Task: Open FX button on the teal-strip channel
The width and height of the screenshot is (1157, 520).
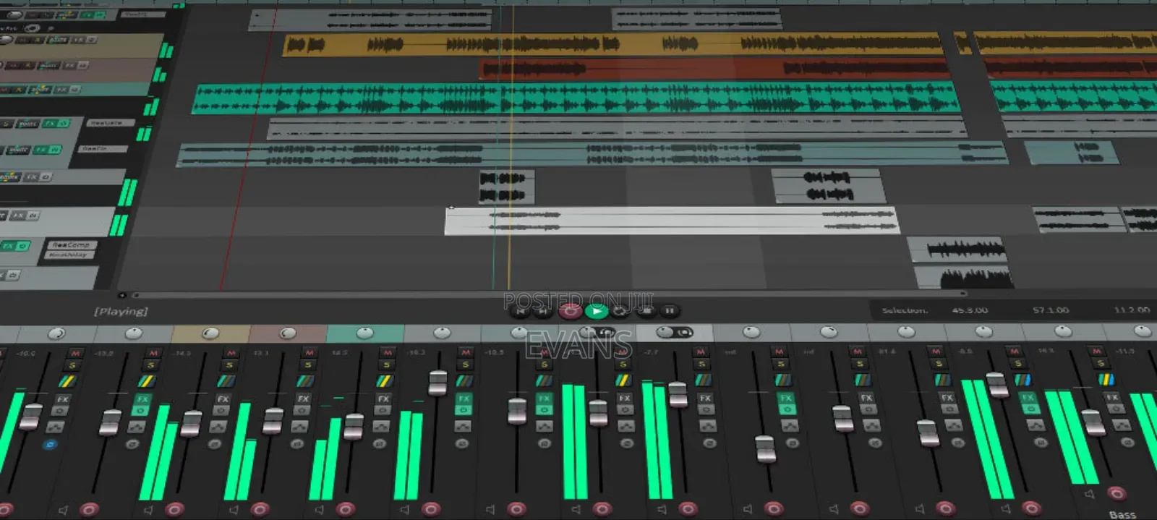Action: (x=383, y=398)
